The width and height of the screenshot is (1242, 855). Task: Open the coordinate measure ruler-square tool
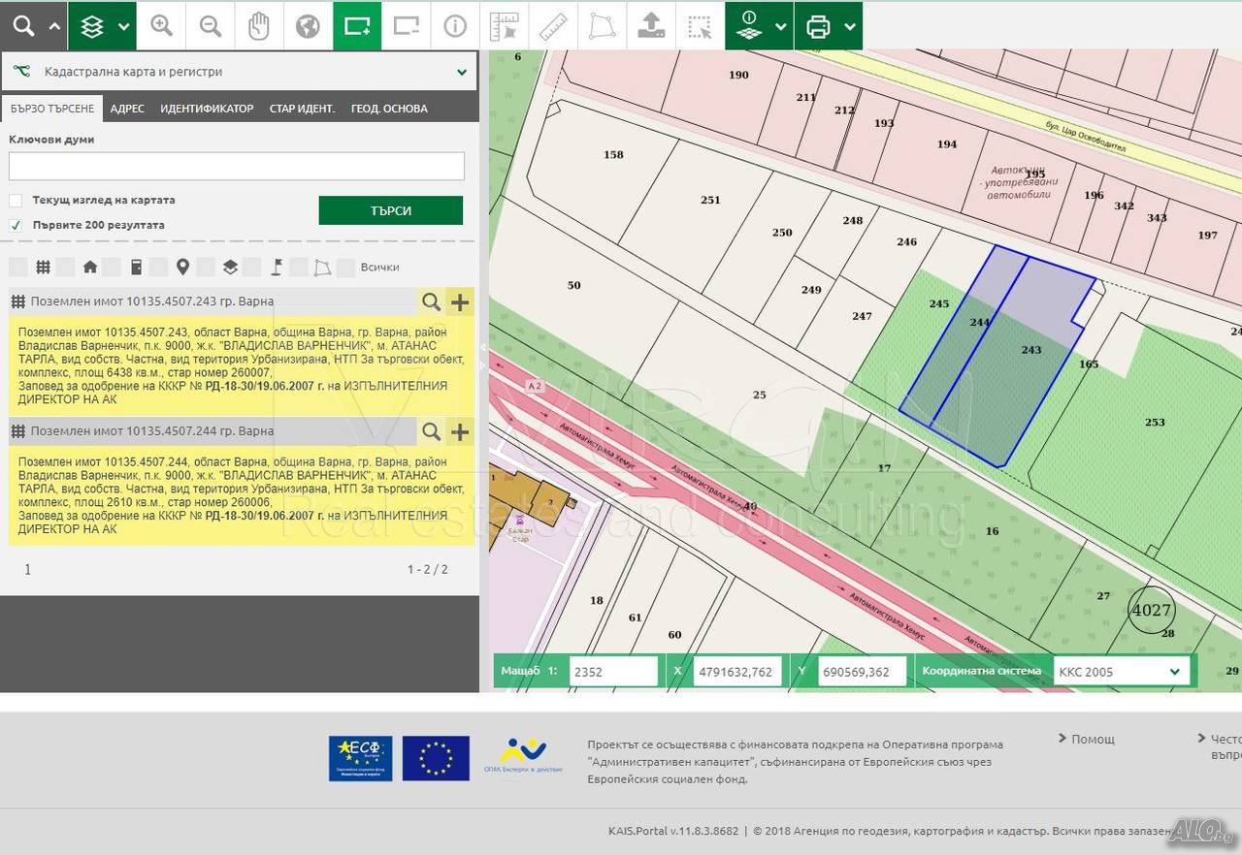[x=504, y=26]
